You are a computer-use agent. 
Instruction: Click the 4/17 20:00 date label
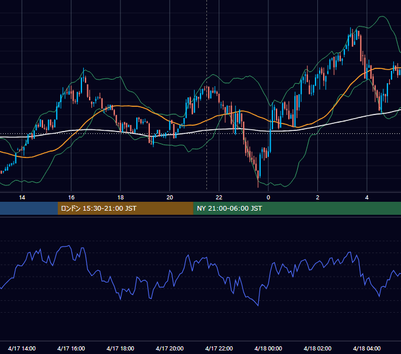pyautogui.click(x=170, y=348)
